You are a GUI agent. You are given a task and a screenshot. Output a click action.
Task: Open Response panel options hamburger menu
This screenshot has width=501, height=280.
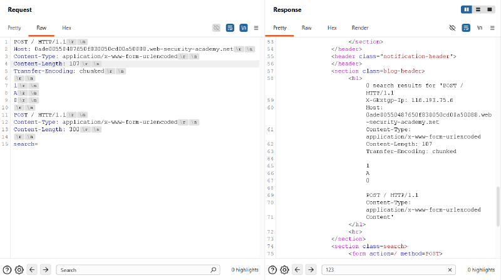pos(492,28)
